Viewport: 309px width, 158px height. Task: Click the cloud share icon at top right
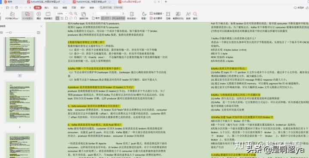click(x=307, y=8)
